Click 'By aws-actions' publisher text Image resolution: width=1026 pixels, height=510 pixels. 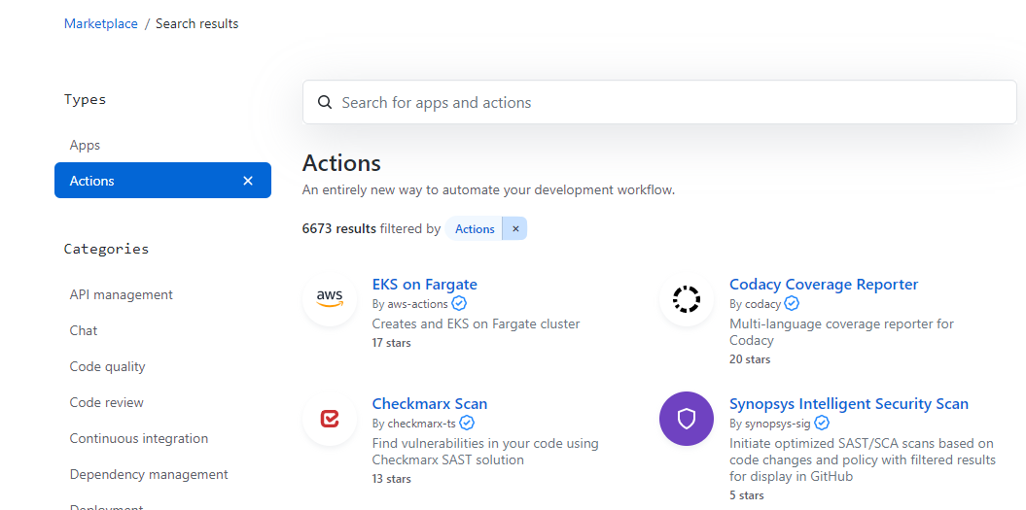pos(410,304)
